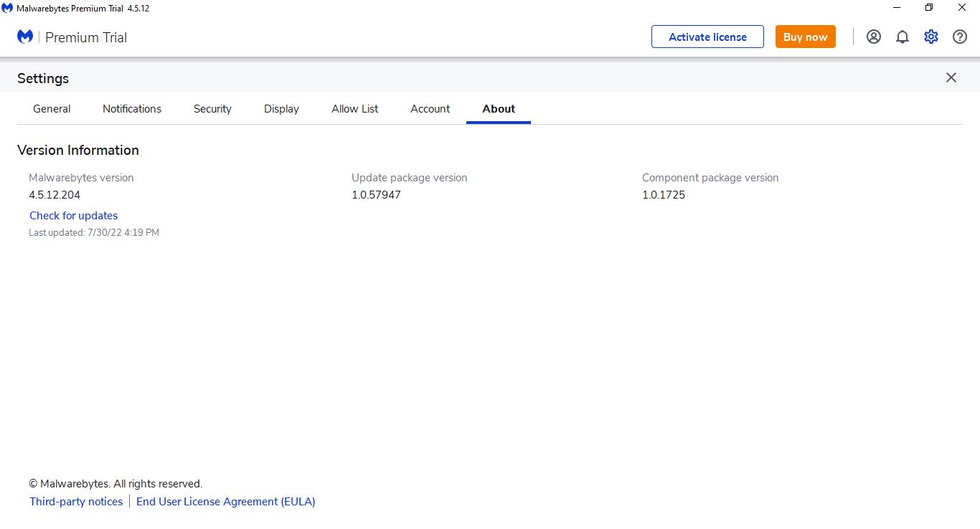Click the Version Information heading
980x529 pixels.
coord(78,150)
